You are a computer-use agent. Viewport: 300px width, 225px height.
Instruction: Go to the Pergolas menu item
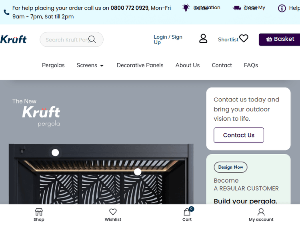coord(53,65)
